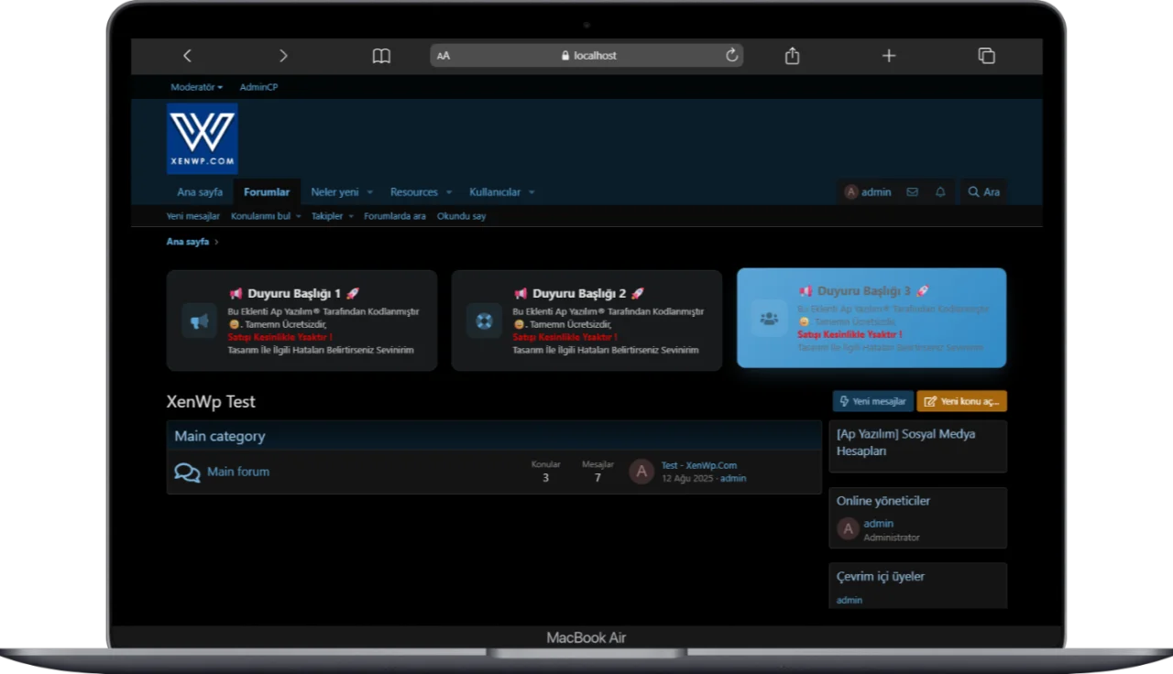Add new tab with plus icon

tap(888, 56)
